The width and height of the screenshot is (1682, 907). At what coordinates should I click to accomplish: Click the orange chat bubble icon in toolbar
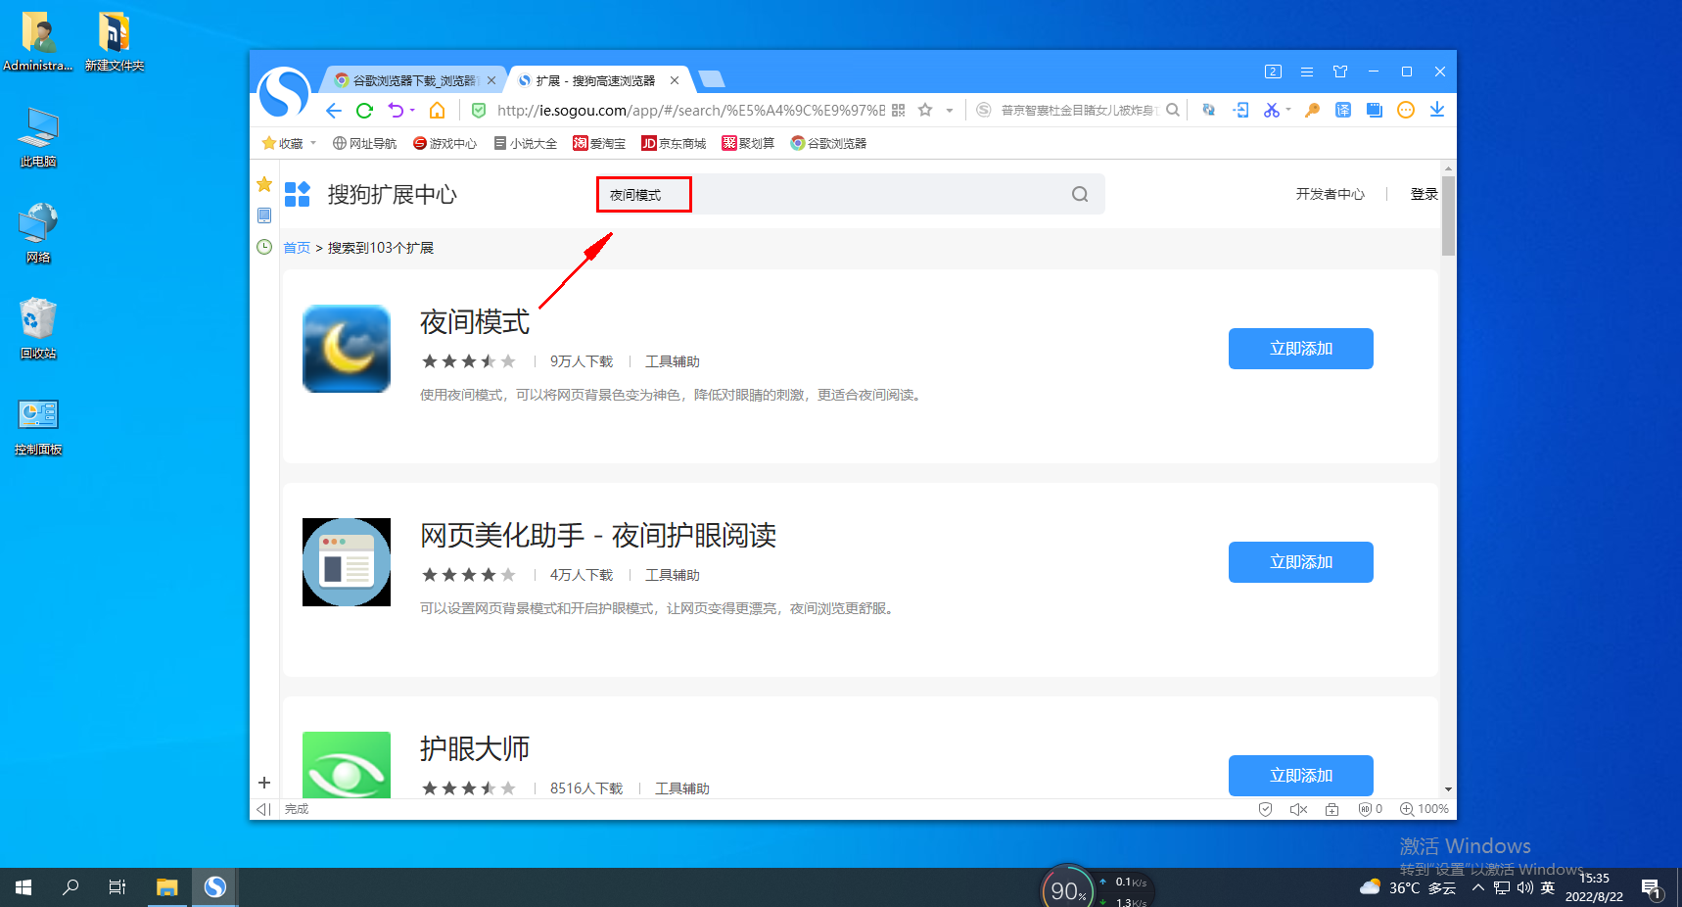tap(1406, 110)
